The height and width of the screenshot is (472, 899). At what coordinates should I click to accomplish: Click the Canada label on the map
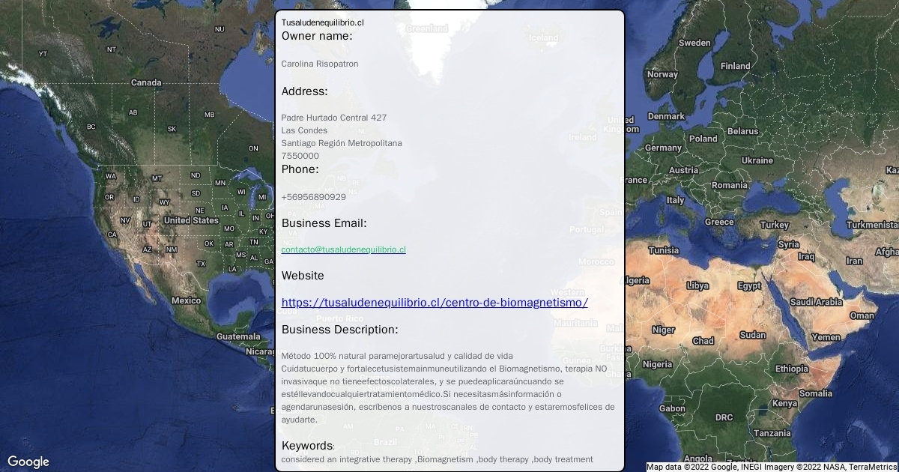(146, 82)
